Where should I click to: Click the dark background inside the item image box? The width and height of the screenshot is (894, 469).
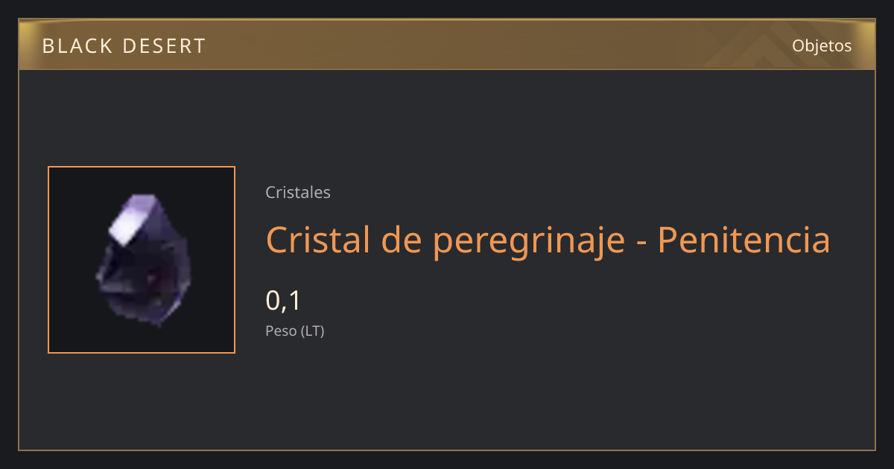(71, 328)
